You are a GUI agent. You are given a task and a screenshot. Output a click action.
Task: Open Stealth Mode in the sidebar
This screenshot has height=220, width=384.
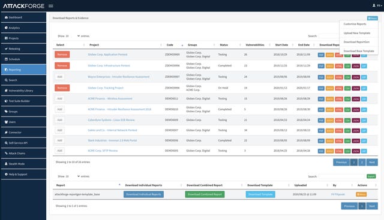tap(23, 164)
